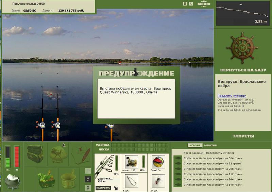This screenshot has height=192, width=272.
Task: Click the 'Осталось путевки: 19 час.' line
Action: point(236,99)
